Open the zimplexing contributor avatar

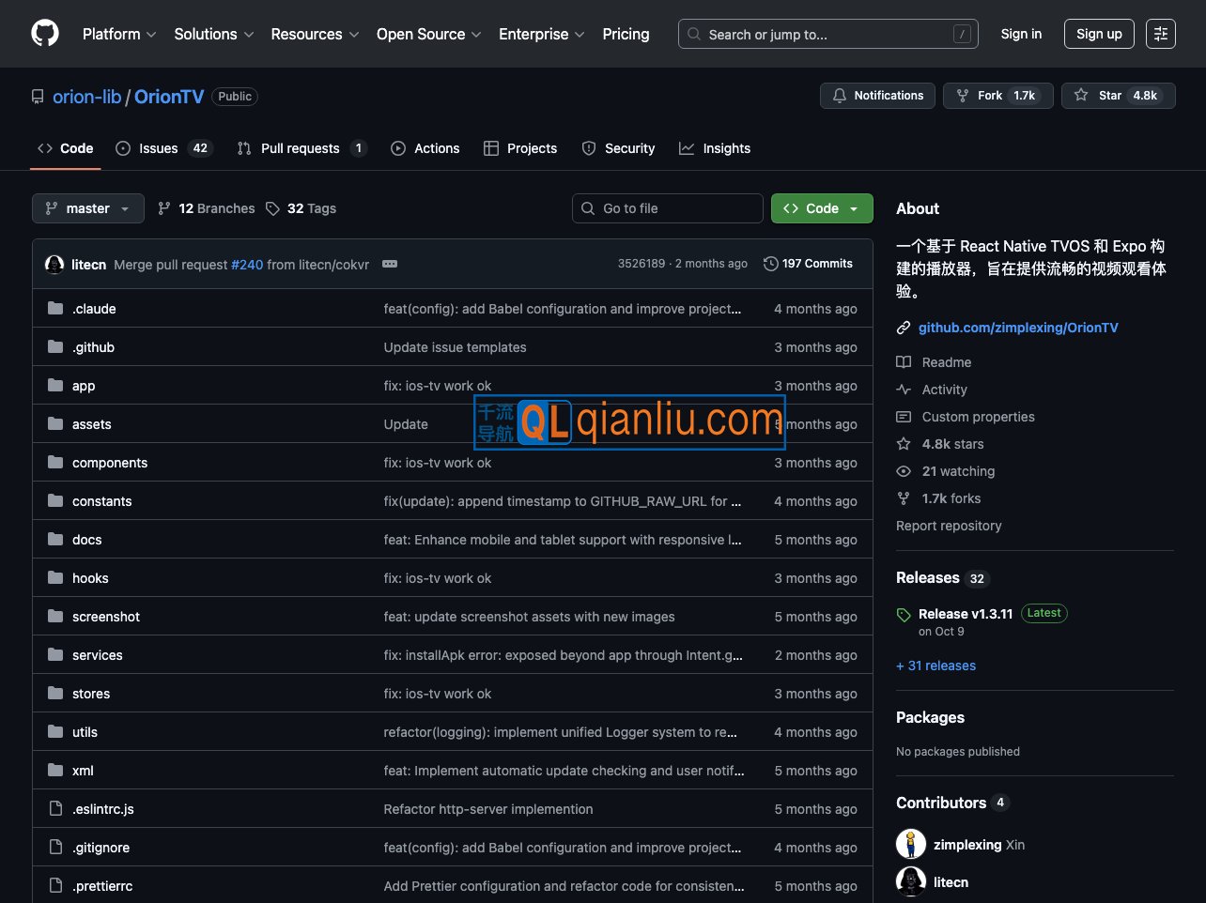point(911,844)
